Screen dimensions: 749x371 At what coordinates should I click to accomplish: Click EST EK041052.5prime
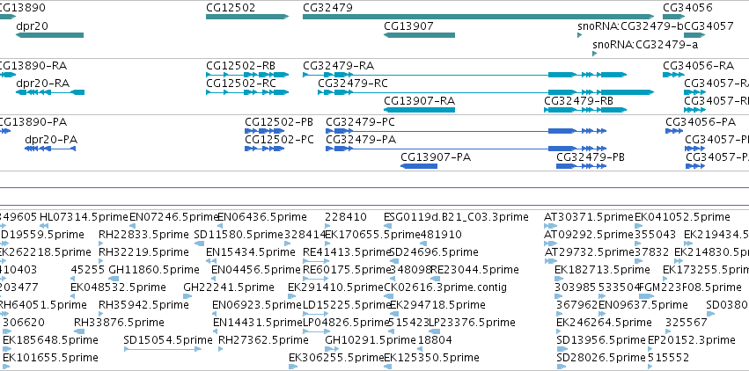682,217
